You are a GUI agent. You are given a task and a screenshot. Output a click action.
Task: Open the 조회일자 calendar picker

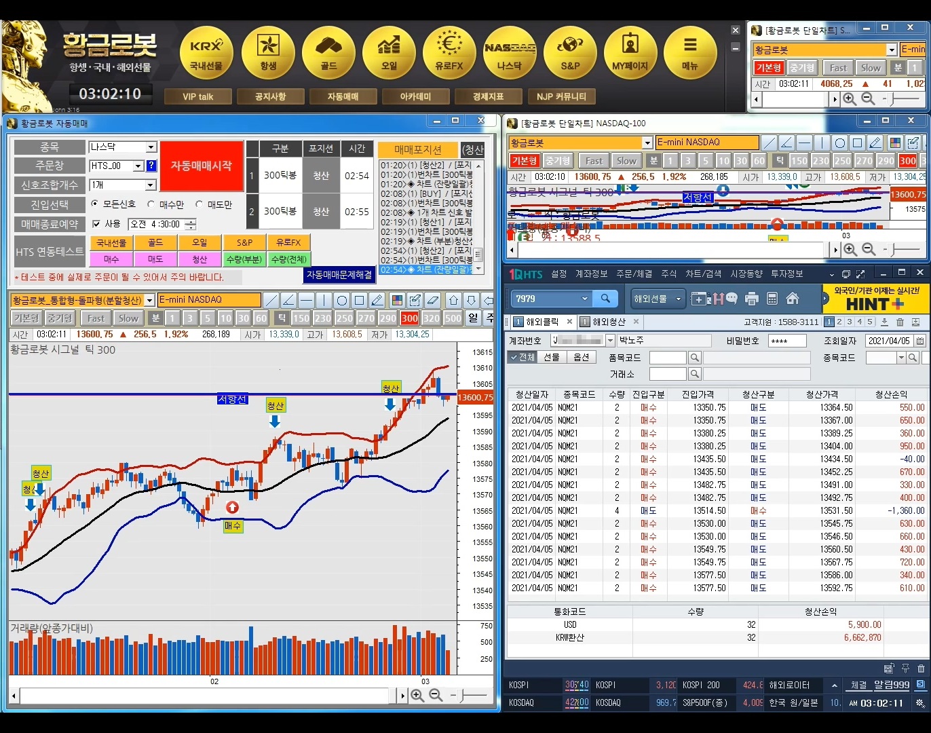919,341
